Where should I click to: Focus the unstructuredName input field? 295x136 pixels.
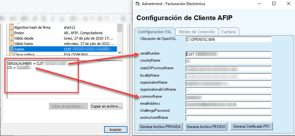point(229,118)
